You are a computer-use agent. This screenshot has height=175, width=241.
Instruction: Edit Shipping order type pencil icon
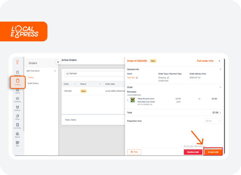168,78
